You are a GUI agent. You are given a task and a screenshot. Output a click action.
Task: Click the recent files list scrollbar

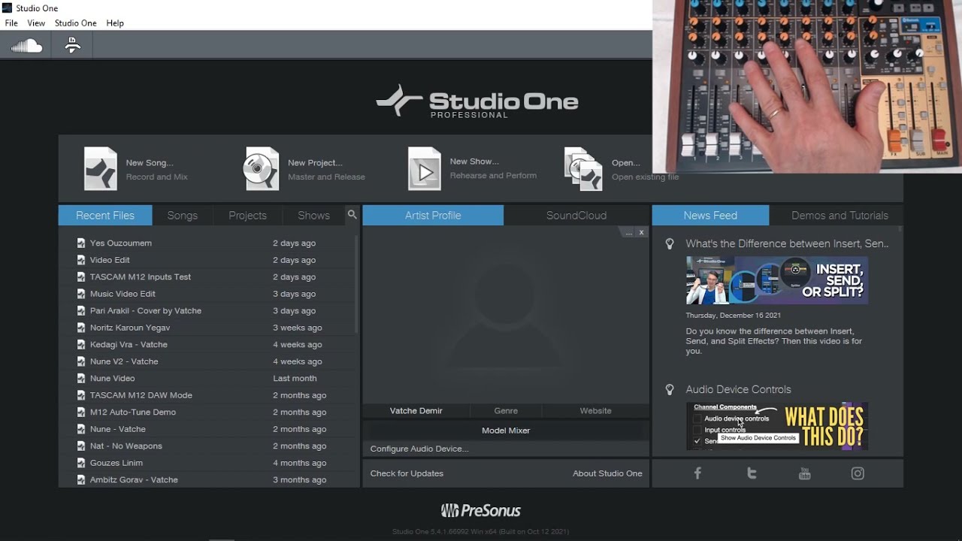[x=356, y=286]
